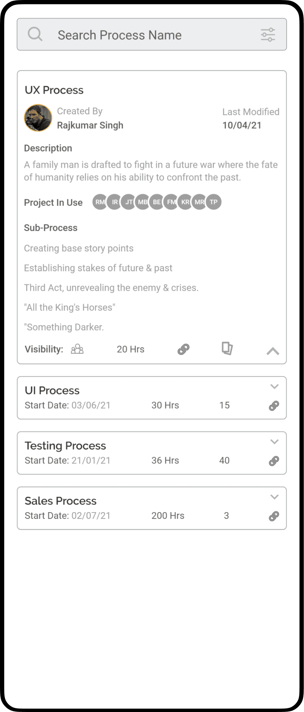Expand the Testing Process card
This screenshot has height=712, width=304.
click(x=274, y=442)
